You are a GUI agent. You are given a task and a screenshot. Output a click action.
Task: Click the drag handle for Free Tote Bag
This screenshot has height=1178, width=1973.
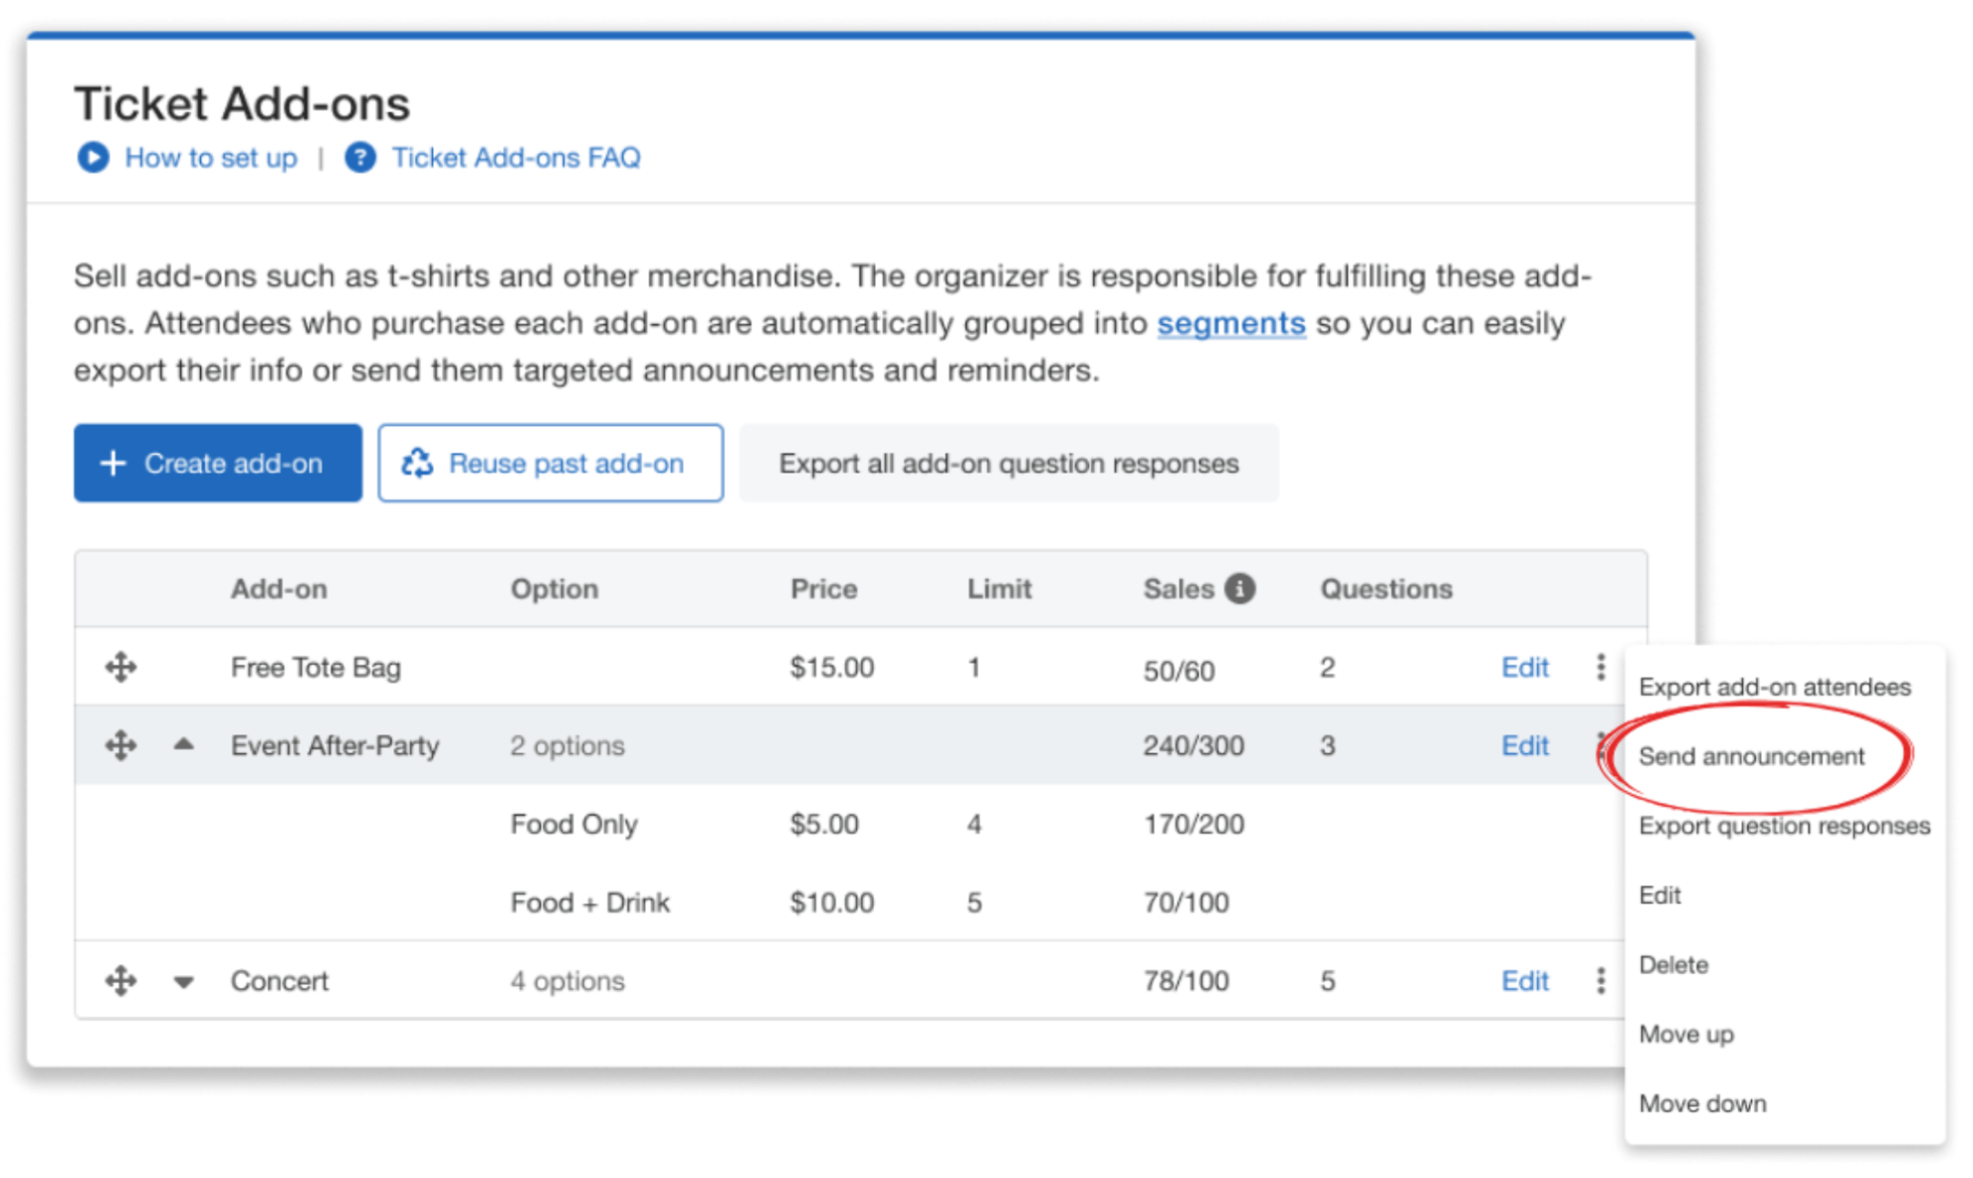(119, 667)
